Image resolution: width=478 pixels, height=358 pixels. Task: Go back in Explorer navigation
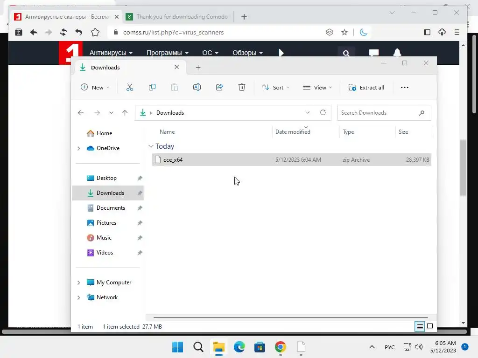pos(80,113)
